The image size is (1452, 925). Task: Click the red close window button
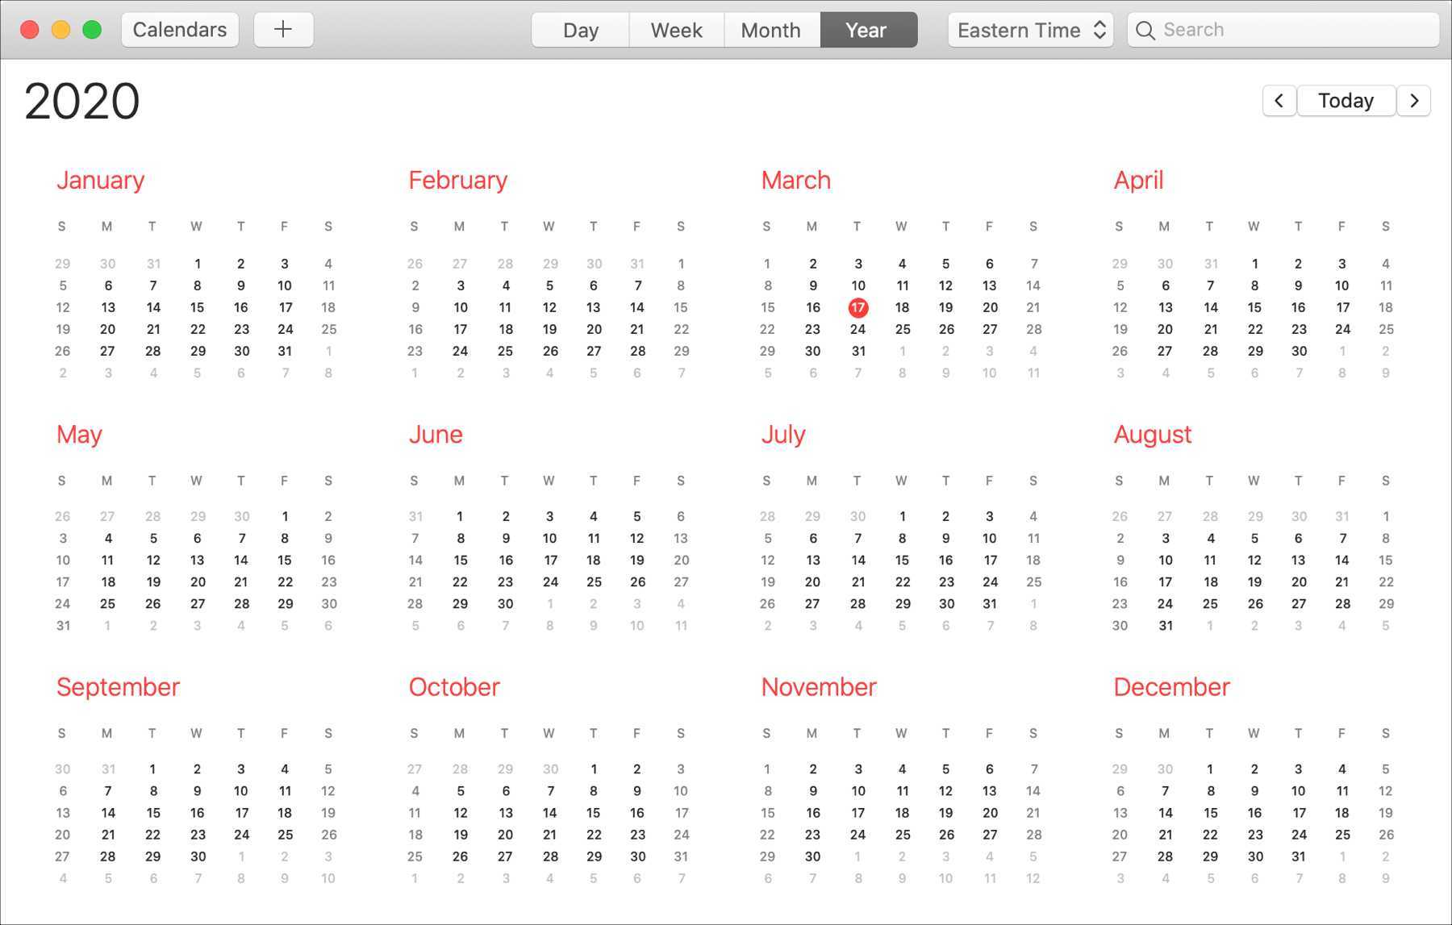coord(30,30)
